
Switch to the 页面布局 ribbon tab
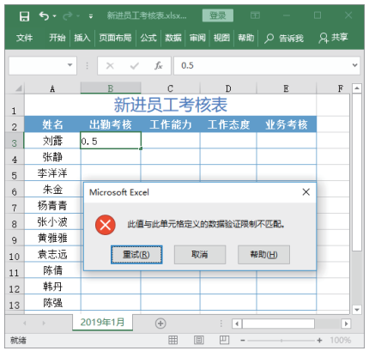[x=115, y=38]
